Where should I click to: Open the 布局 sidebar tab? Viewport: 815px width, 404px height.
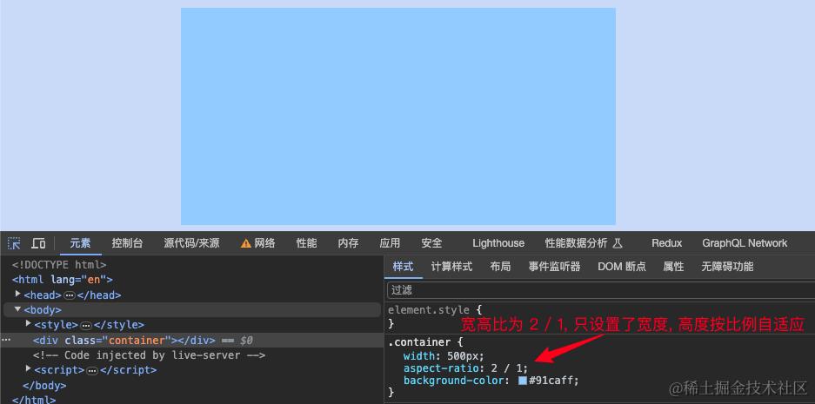point(500,267)
